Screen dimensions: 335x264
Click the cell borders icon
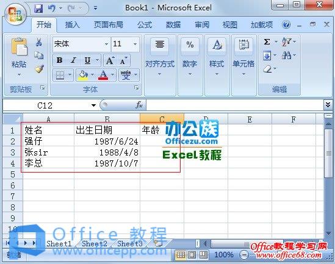(60, 75)
